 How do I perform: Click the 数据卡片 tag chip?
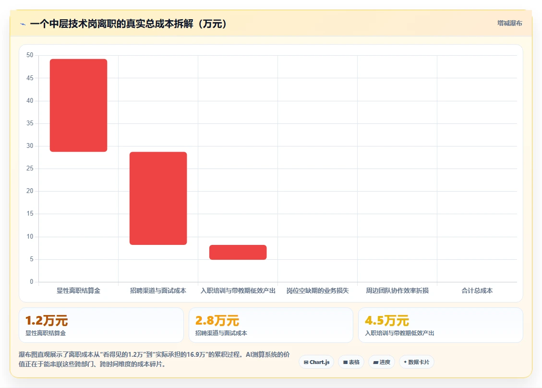(x=417, y=362)
